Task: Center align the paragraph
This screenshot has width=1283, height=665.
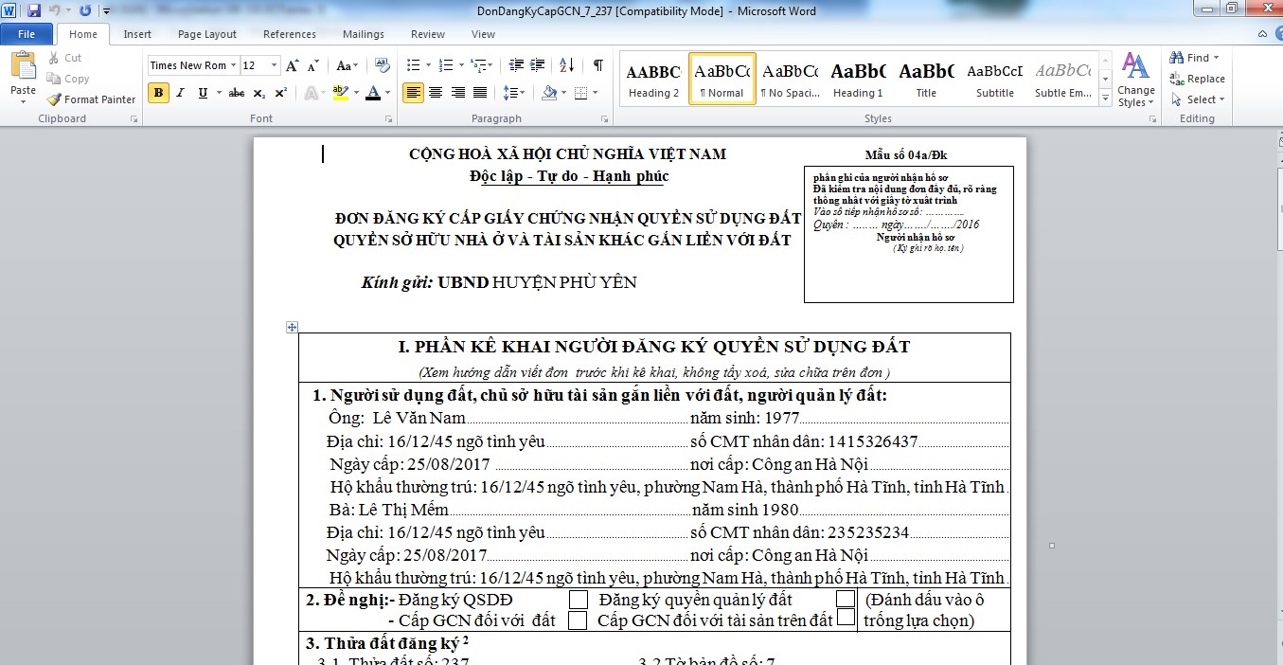Action: coord(436,93)
